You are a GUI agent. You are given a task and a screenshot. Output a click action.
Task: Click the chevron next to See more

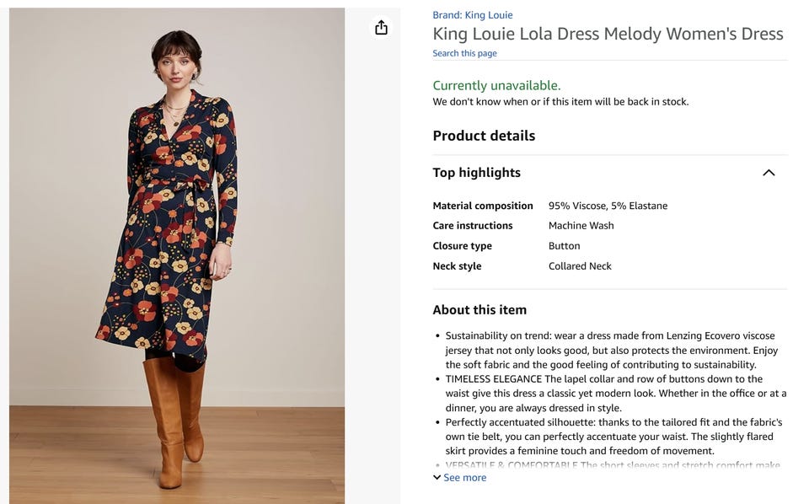437,478
